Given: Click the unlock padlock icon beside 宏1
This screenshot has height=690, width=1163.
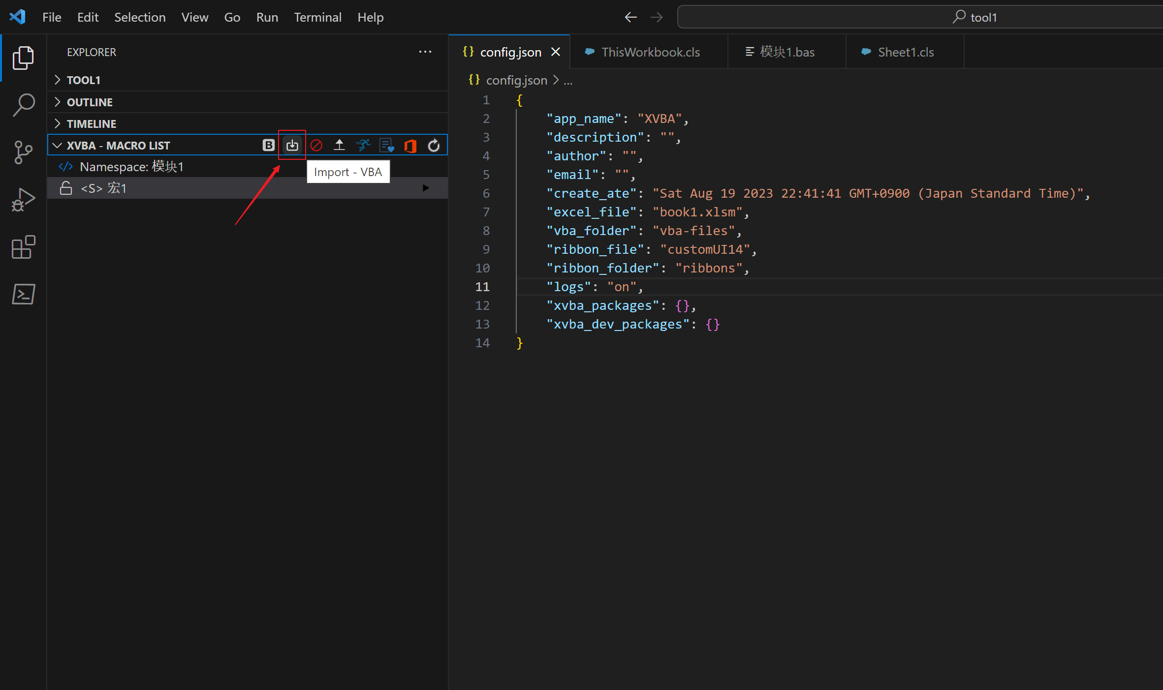Looking at the screenshot, I should point(66,188).
